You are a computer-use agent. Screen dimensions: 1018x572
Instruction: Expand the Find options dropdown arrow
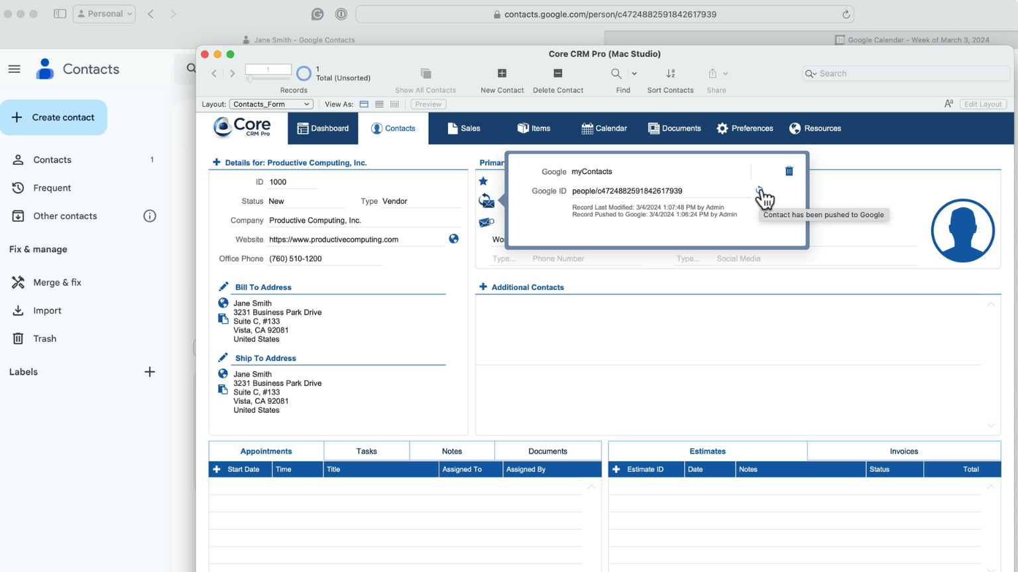[x=634, y=73]
